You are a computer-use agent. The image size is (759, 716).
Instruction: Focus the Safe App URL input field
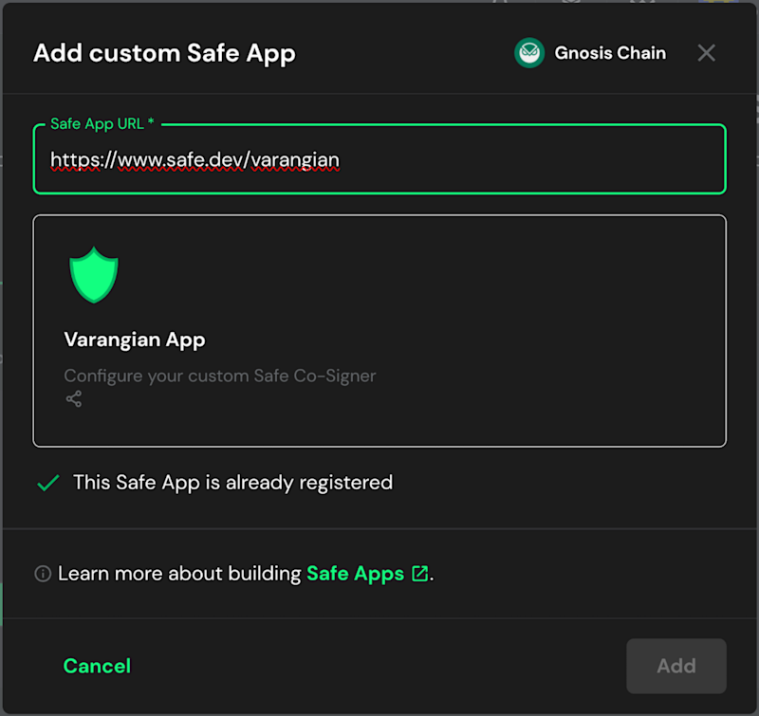tap(379, 159)
